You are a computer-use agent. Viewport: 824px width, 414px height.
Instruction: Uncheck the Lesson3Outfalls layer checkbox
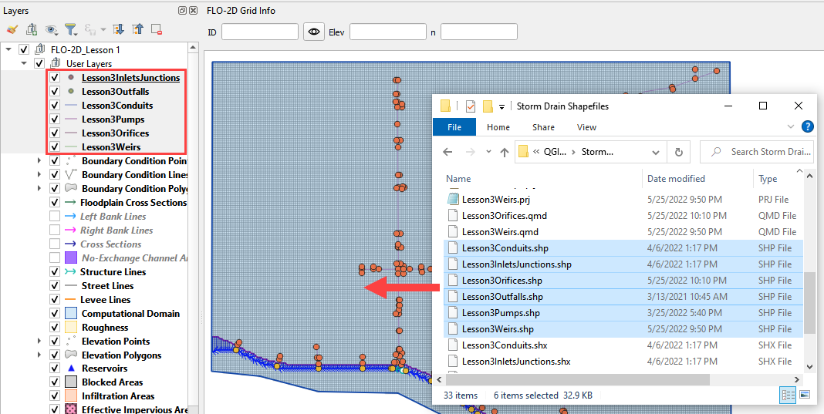click(55, 92)
